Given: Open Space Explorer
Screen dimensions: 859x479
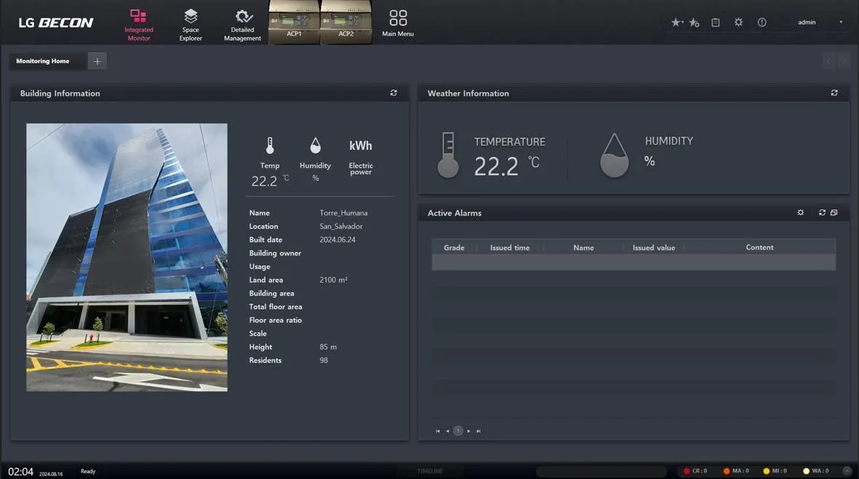Looking at the screenshot, I should [190, 24].
